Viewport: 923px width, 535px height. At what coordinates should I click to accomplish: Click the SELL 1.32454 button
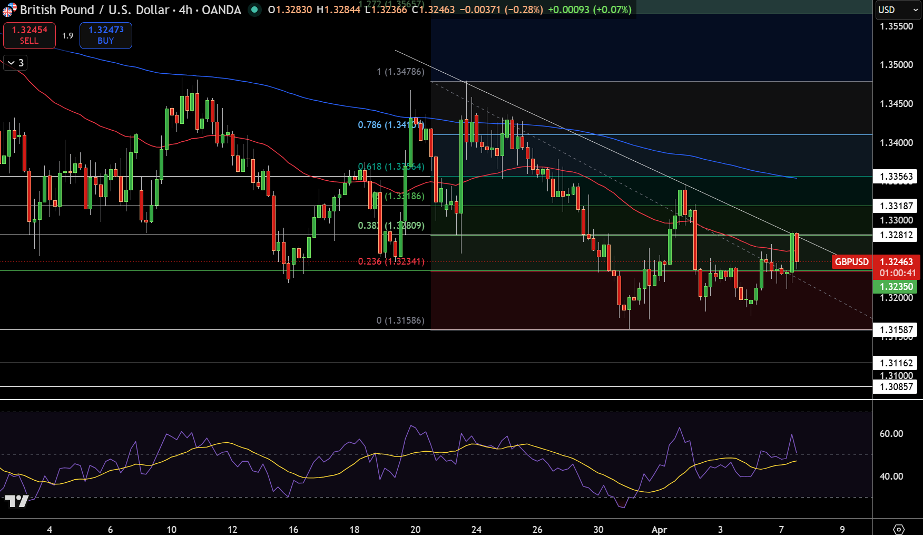coord(30,35)
